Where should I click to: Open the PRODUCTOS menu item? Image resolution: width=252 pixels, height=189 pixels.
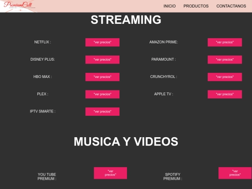coord(196,6)
